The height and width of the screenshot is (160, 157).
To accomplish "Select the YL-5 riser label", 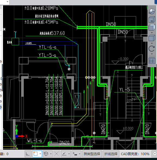I will point(124,90).
